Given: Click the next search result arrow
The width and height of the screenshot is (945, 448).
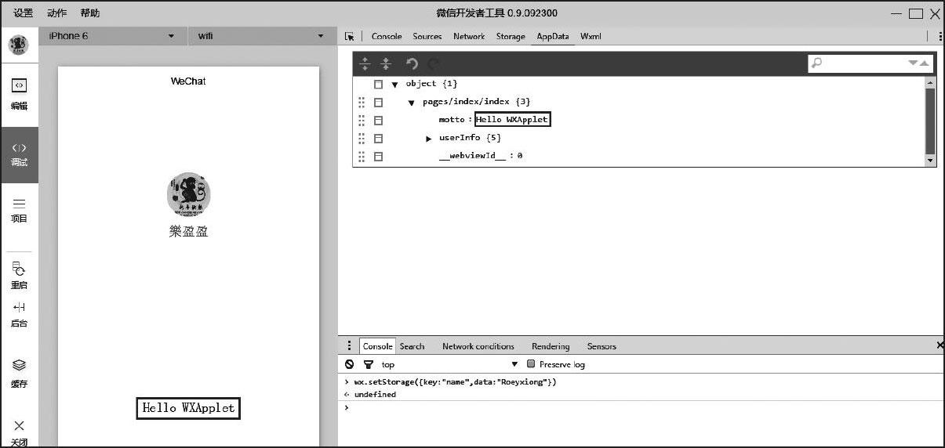Looking at the screenshot, I should point(913,63).
